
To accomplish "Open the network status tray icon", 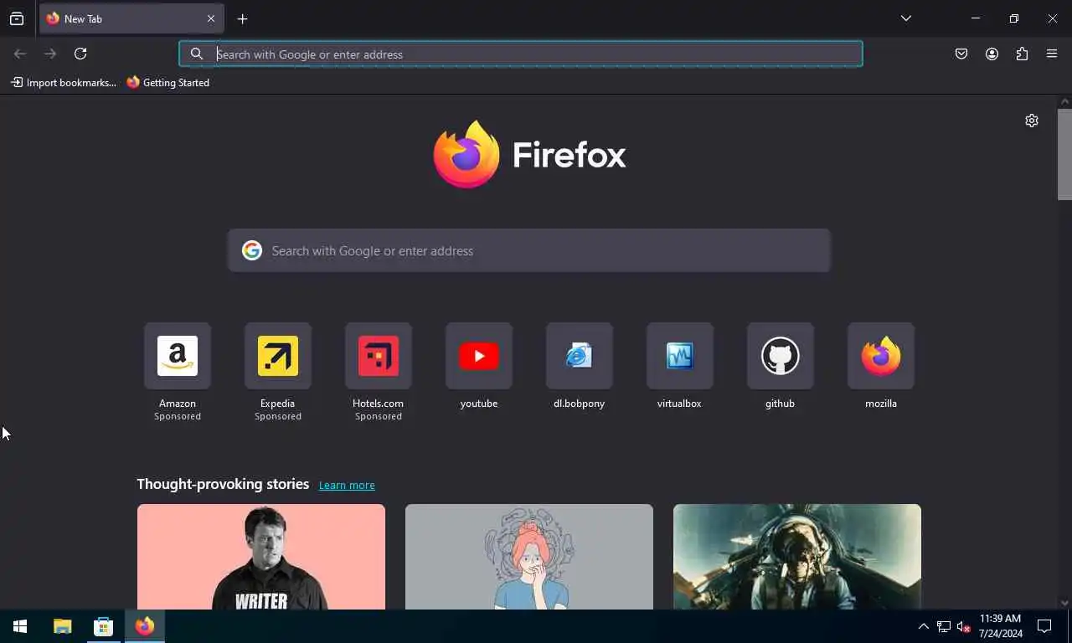I will point(944,626).
